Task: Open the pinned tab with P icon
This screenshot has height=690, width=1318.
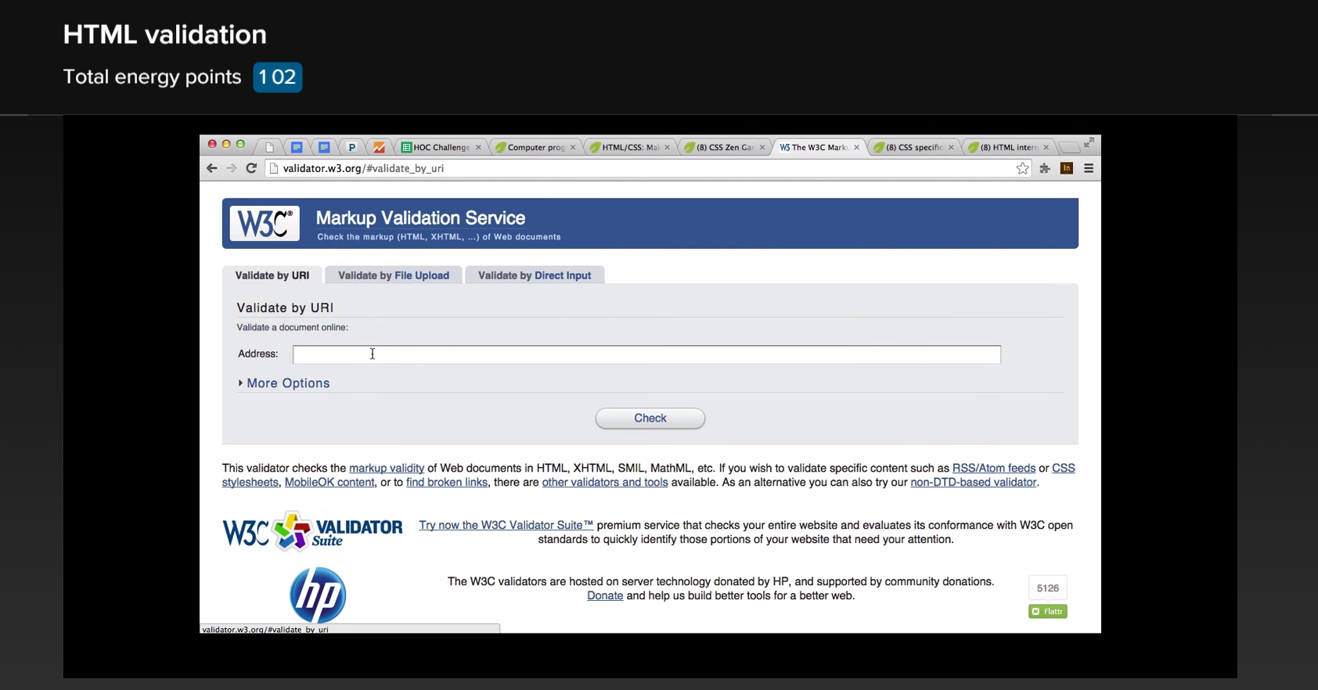Action: point(351,147)
